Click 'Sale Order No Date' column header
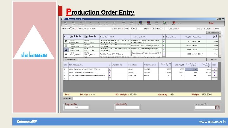Screen dimensions: 228x128 [x=76, y=37]
